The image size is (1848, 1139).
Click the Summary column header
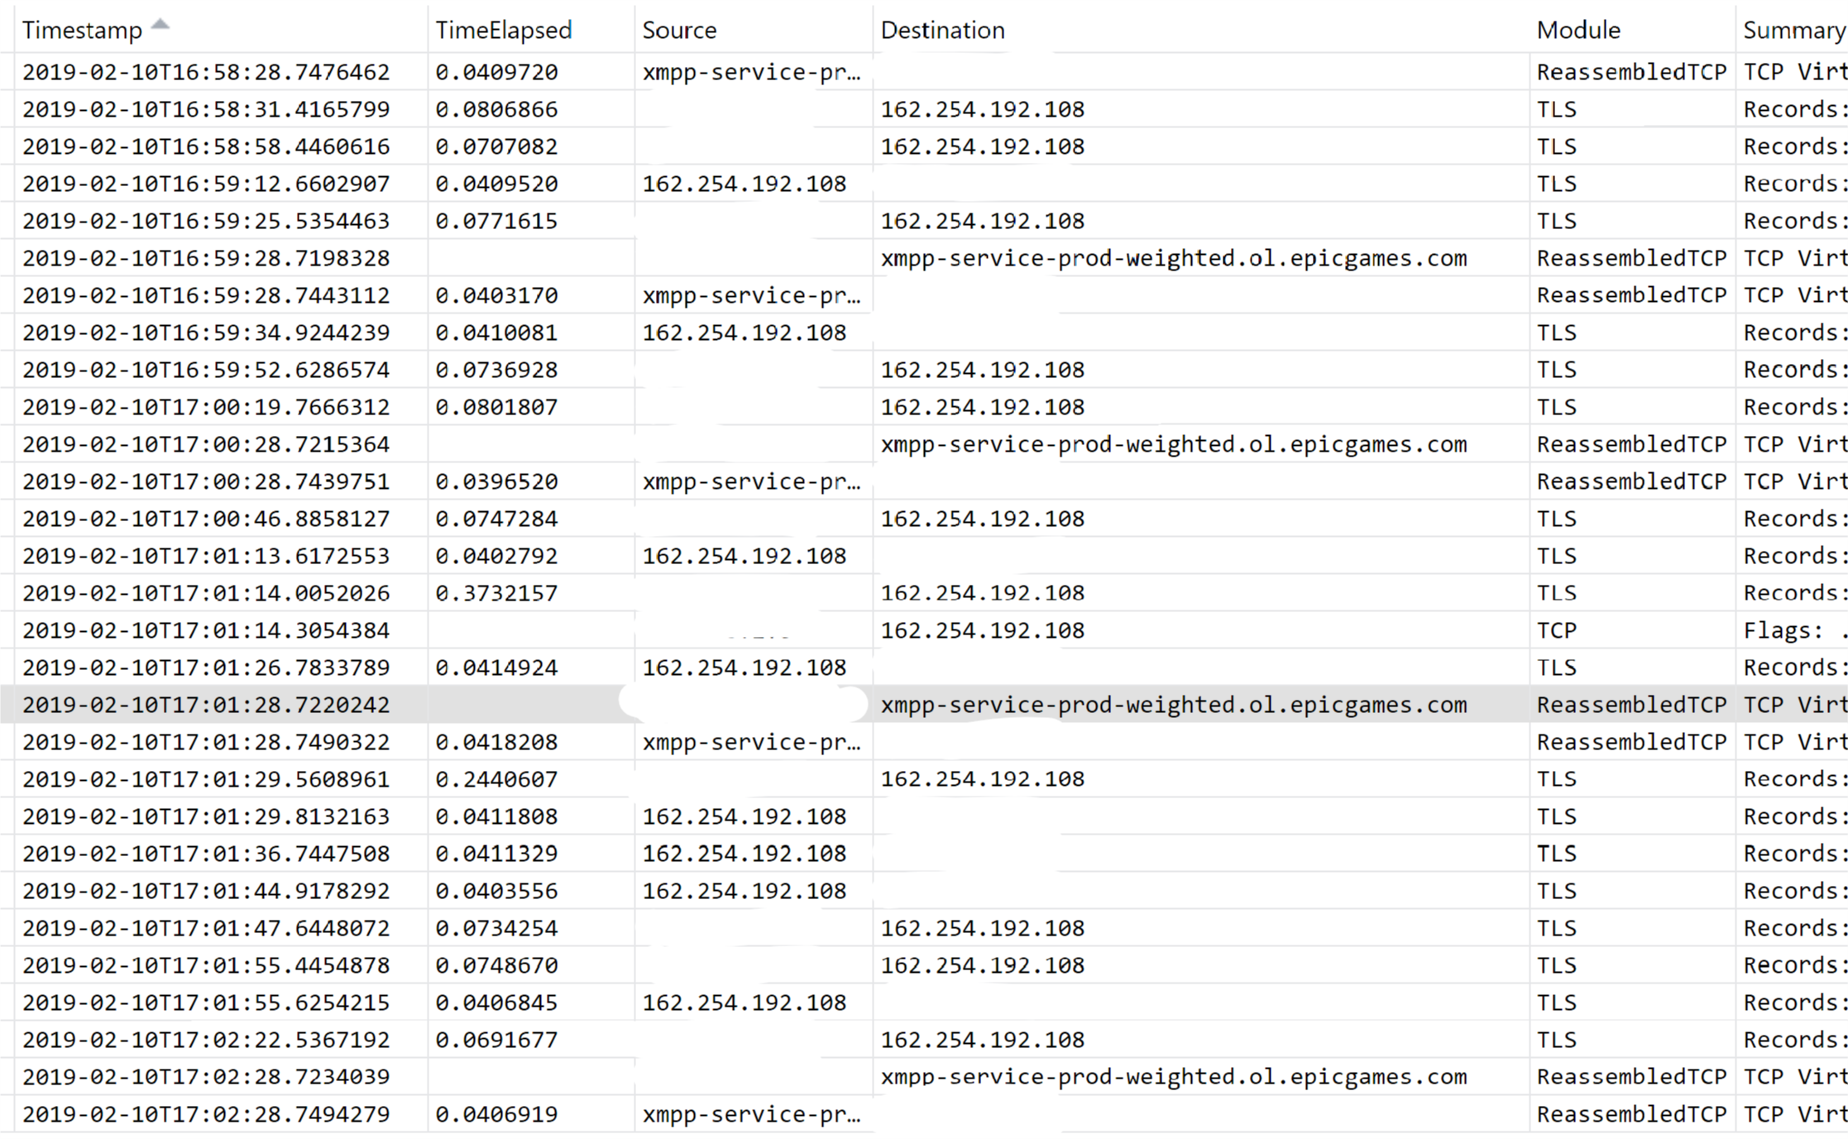click(1793, 31)
